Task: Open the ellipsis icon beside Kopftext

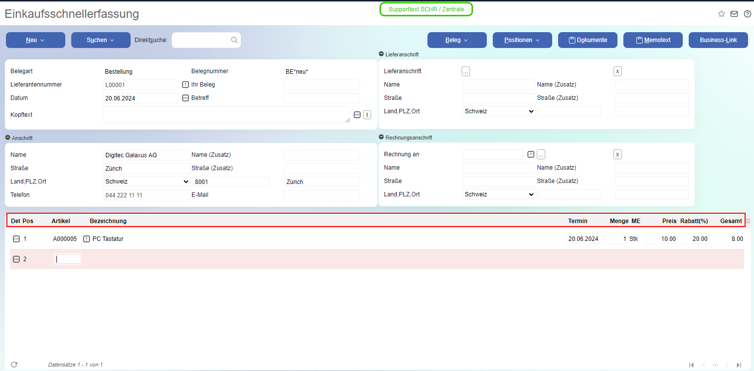Action: pos(357,115)
